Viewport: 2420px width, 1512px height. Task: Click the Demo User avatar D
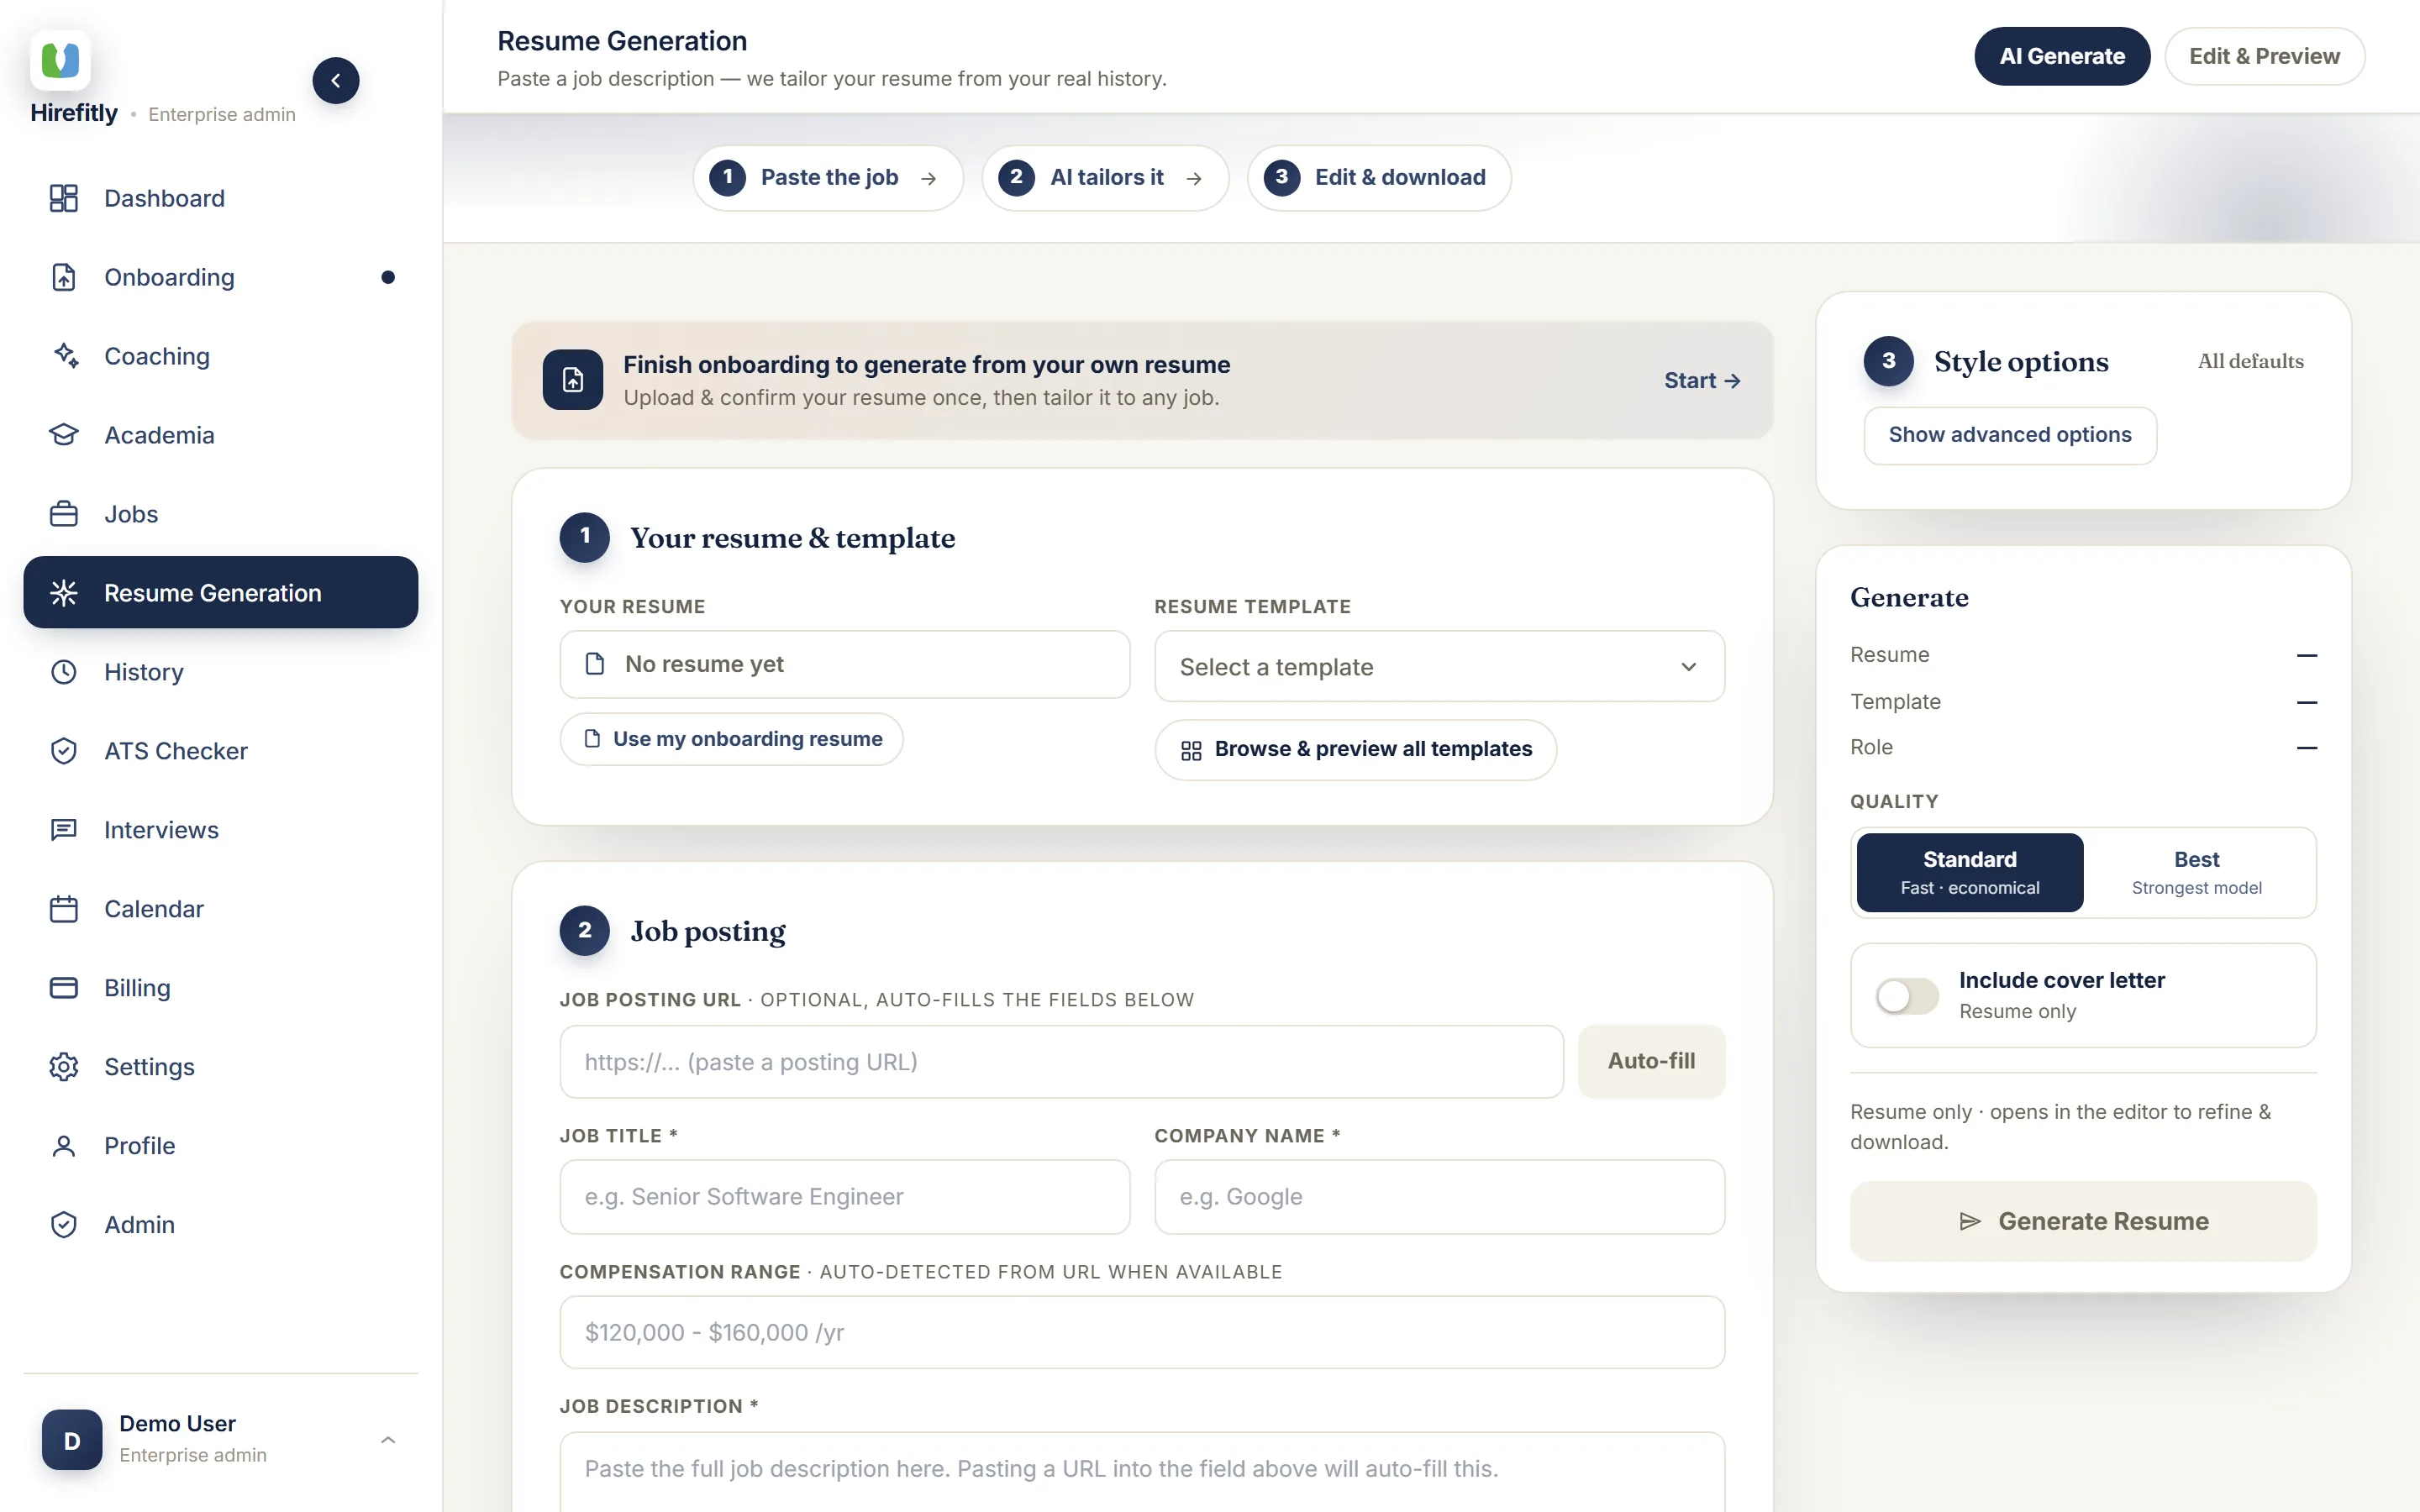72,1440
